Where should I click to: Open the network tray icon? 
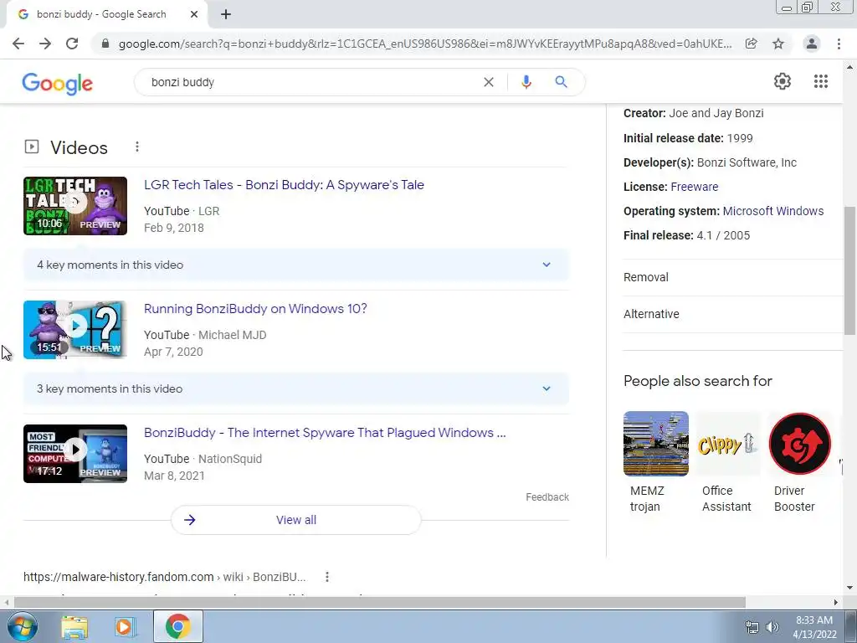(x=752, y=627)
